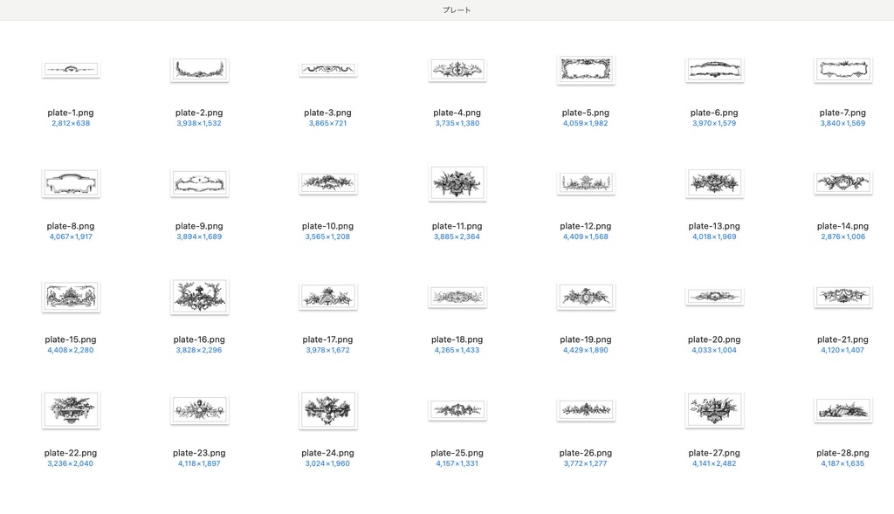Select the plate-12.png name label
This screenshot has width=894, height=514.
[586, 226]
